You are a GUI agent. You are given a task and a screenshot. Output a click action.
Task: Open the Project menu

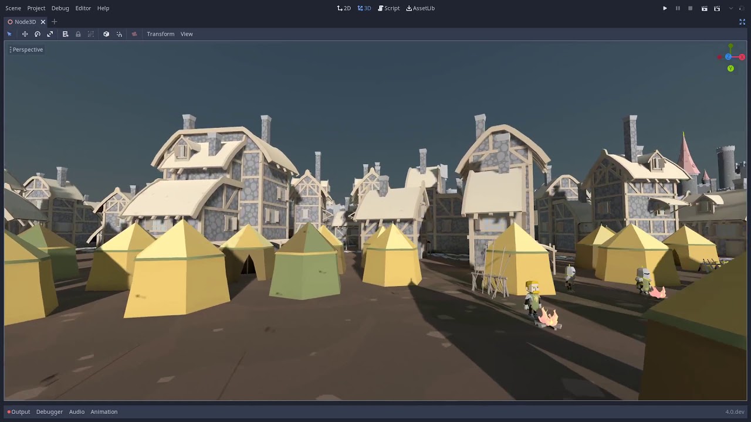[x=36, y=8]
